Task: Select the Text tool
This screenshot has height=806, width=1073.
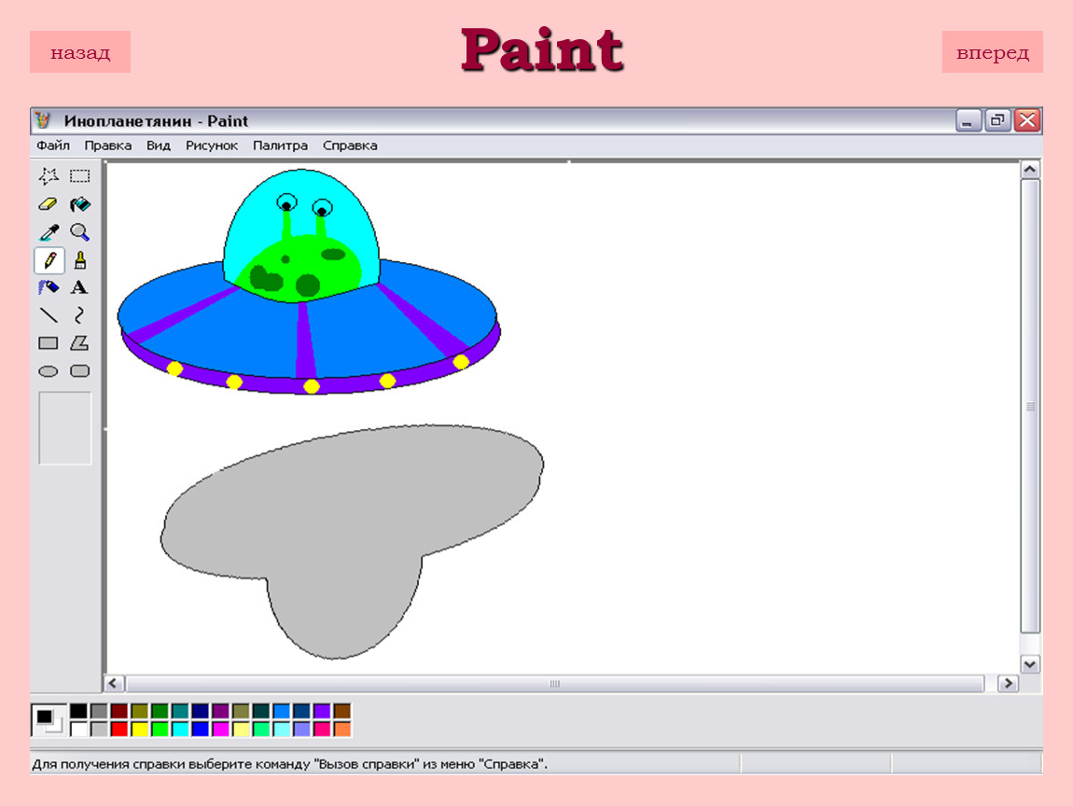Action: [80, 287]
